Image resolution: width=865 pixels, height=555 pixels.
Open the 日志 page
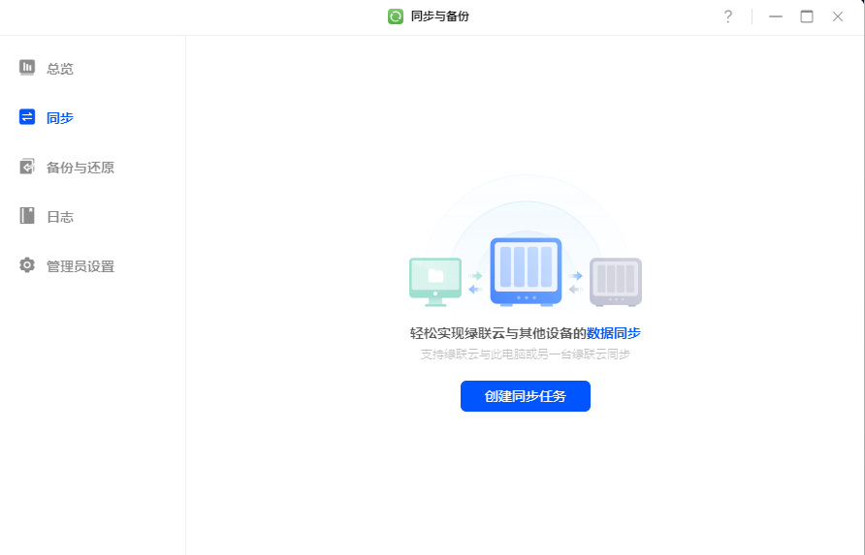[60, 217]
